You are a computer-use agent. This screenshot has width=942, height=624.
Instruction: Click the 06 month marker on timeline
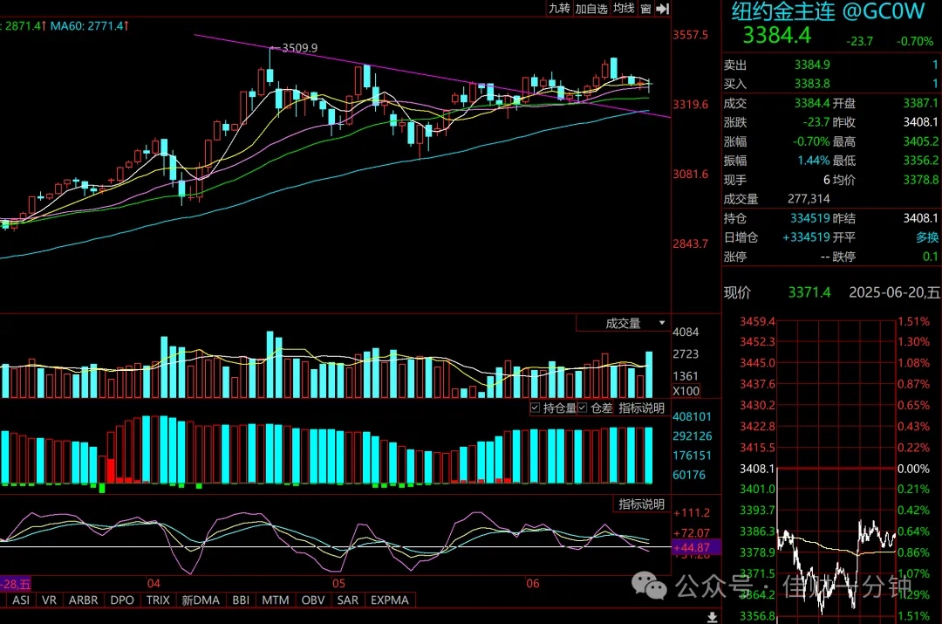pyautogui.click(x=532, y=584)
